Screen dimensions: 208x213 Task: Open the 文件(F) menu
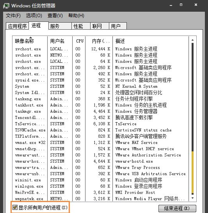point(13,16)
